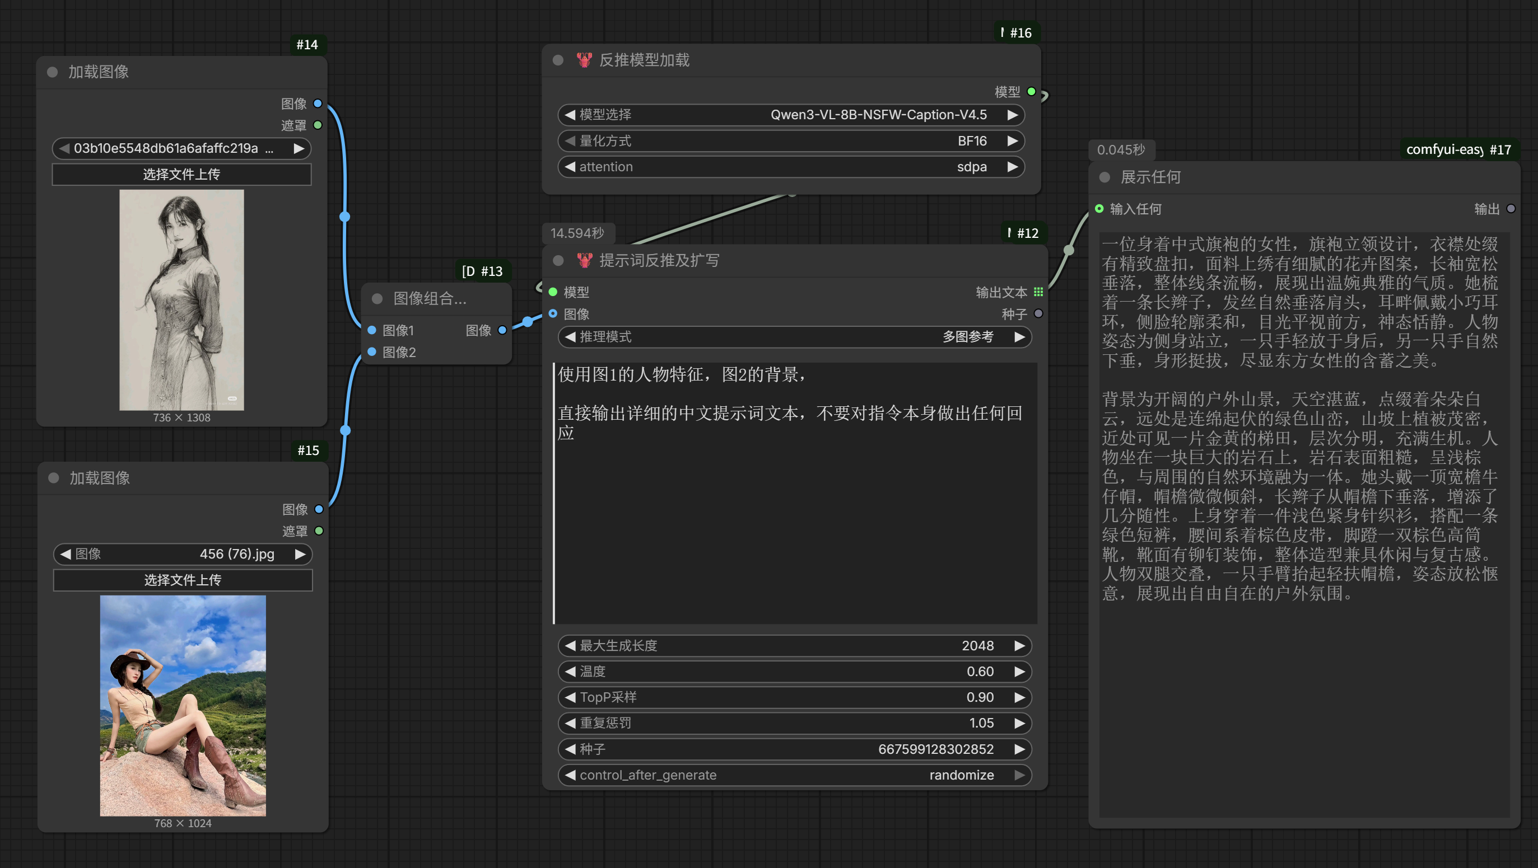Click the '0.045秒' execution time label
The height and width of the screenshot is (868, 1538).
tap(1121, 150)
